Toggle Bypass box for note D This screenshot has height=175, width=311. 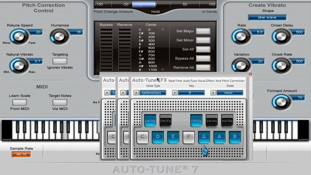pos(106,37)
